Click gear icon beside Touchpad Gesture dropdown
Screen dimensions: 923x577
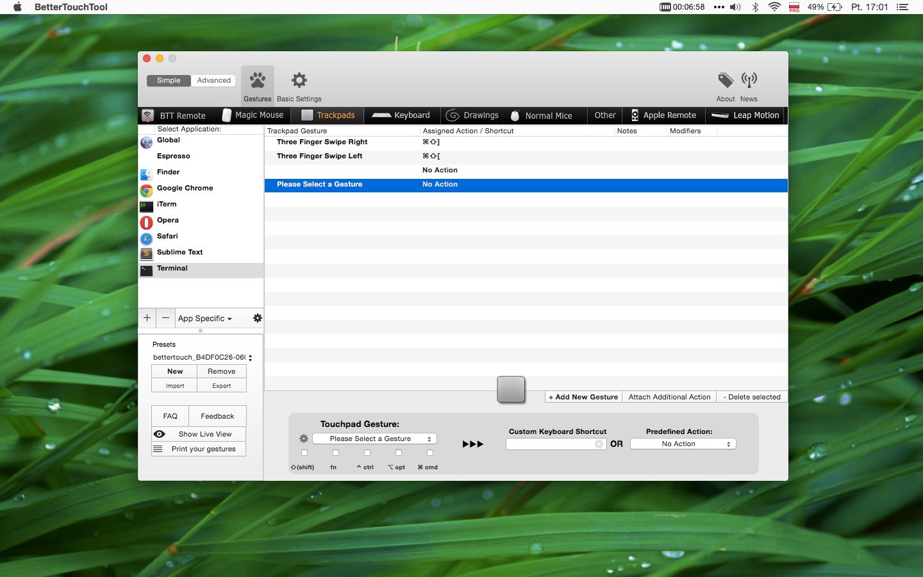pos(304,439)
